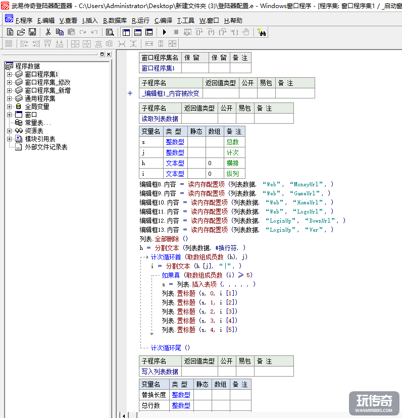Click the 计次循环尾 () code line
402x418 pixels.
[170, 348]
